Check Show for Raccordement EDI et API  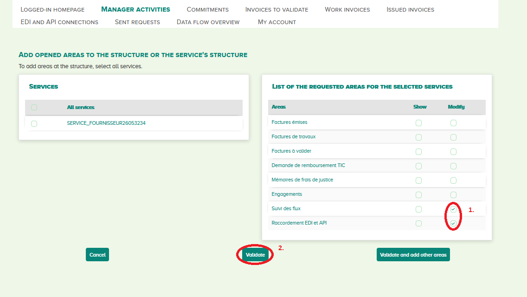(418, 224)
